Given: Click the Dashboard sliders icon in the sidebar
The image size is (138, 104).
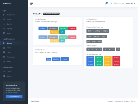Looking at the screenshot, I should pyautogui.click(x=4, y=15).
